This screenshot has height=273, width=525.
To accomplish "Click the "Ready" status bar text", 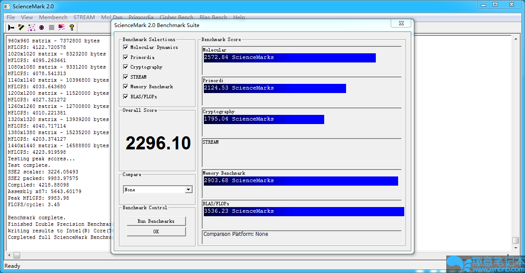I will pos(12,266).
